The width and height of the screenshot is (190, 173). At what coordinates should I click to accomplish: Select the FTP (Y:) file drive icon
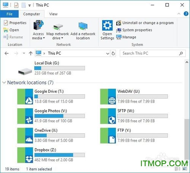(108, 136)
